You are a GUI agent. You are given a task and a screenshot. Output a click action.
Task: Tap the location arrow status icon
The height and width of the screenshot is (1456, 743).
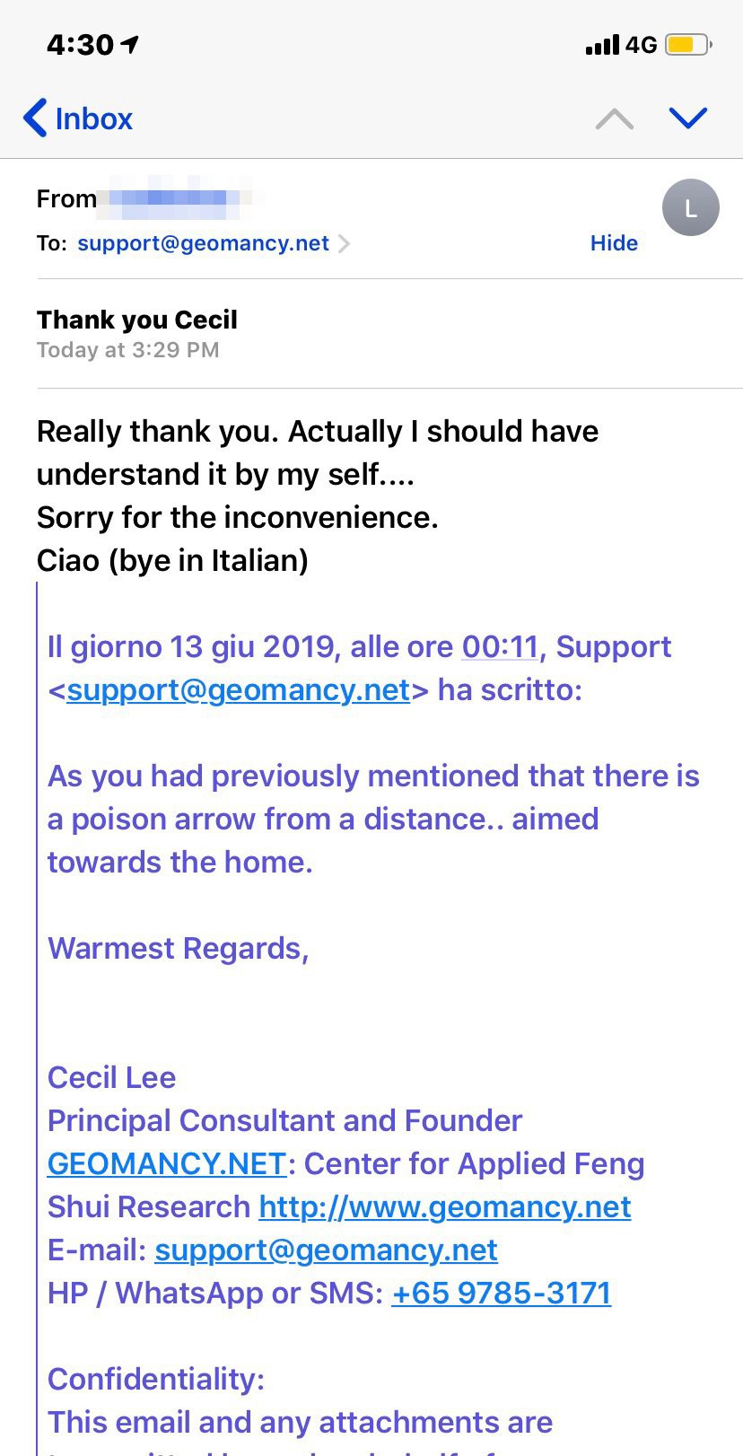point(131,44)
